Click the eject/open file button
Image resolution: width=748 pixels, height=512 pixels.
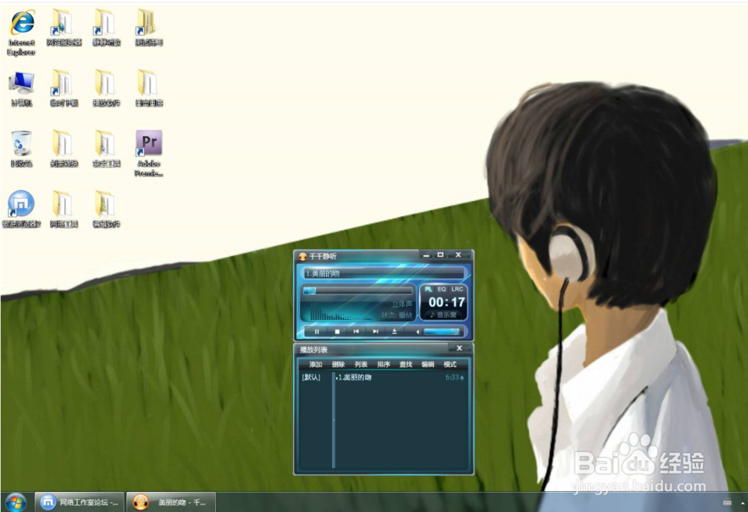pyautogui.click(x=394, y=331)
